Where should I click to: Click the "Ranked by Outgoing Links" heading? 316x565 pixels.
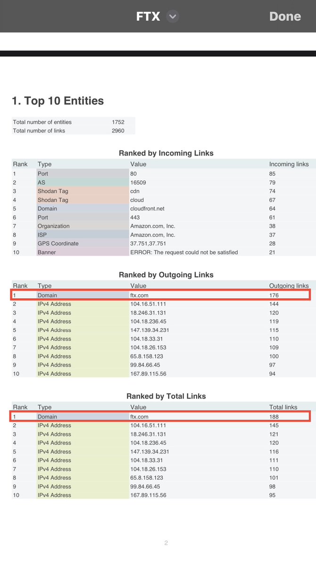tap(166, 275)
